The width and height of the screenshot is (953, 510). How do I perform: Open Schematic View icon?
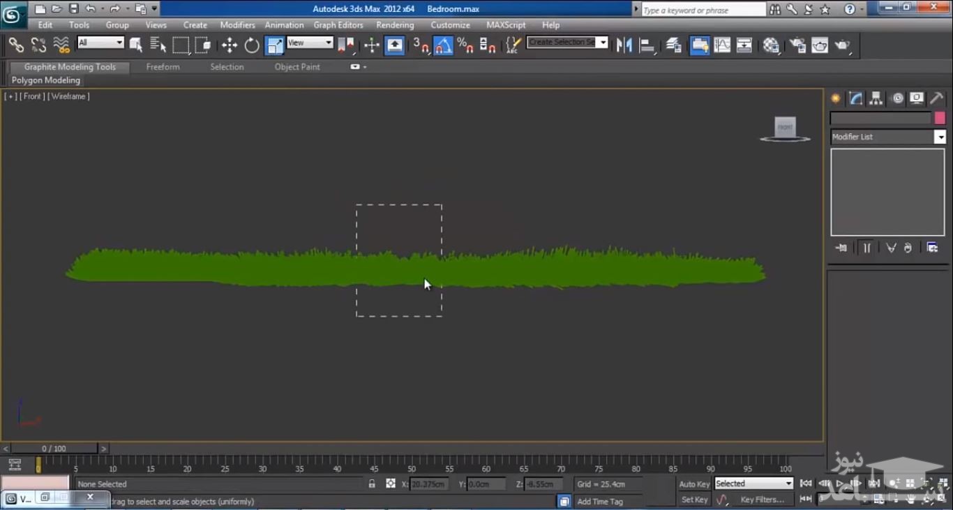point(744,45)
